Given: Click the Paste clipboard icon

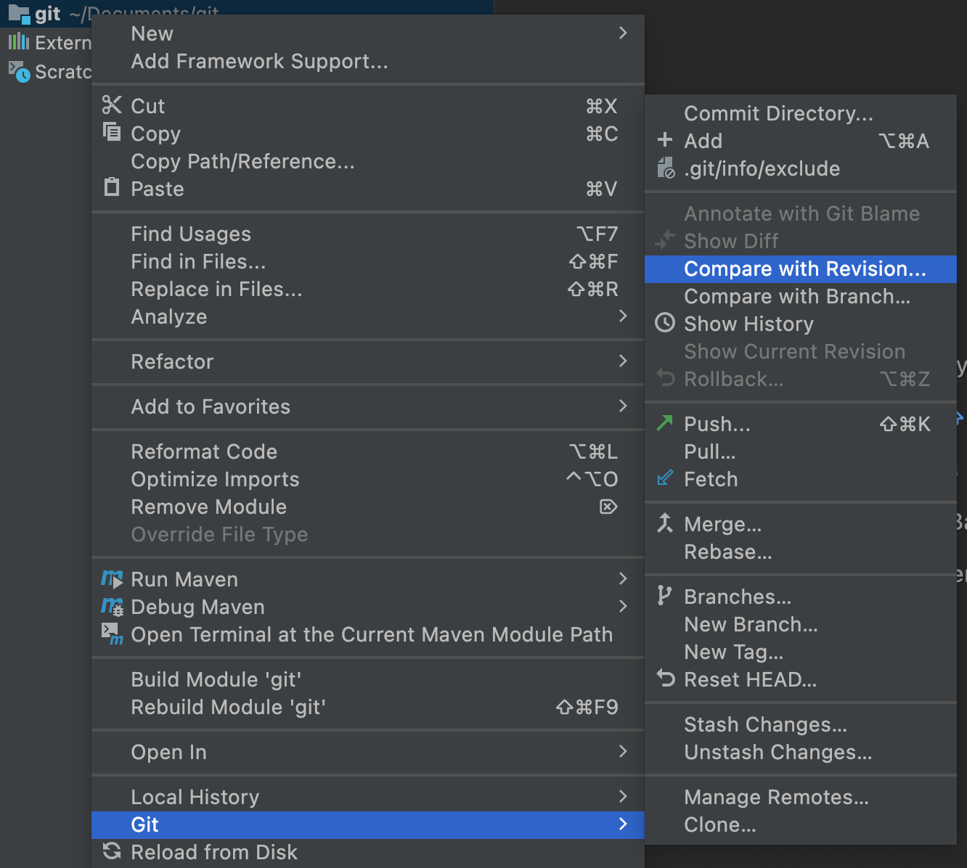Looking at the screenshot, I should (112, 187).
